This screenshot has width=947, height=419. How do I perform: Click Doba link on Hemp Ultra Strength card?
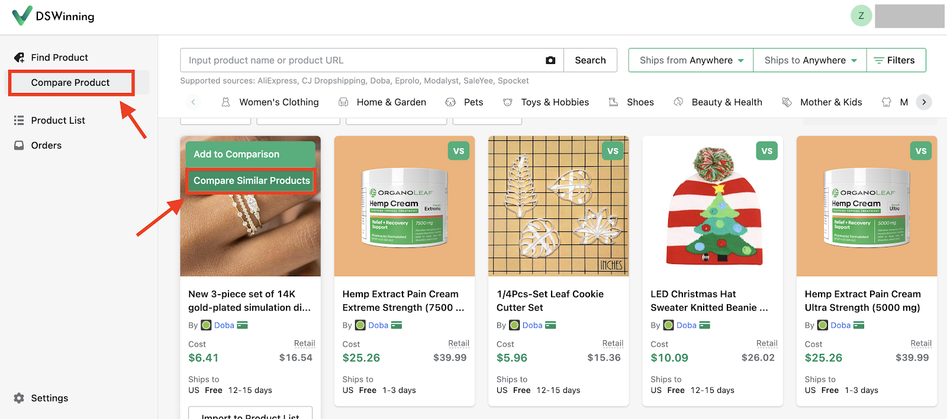click(840, 325)
